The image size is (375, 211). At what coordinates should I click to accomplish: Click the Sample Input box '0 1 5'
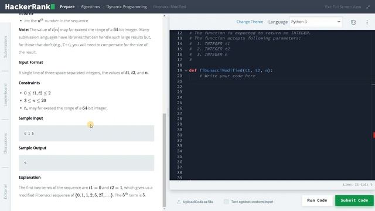(x=86, y=133)
